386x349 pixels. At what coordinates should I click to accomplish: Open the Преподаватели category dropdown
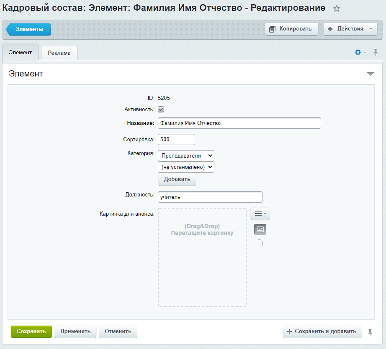coord(186,155)
